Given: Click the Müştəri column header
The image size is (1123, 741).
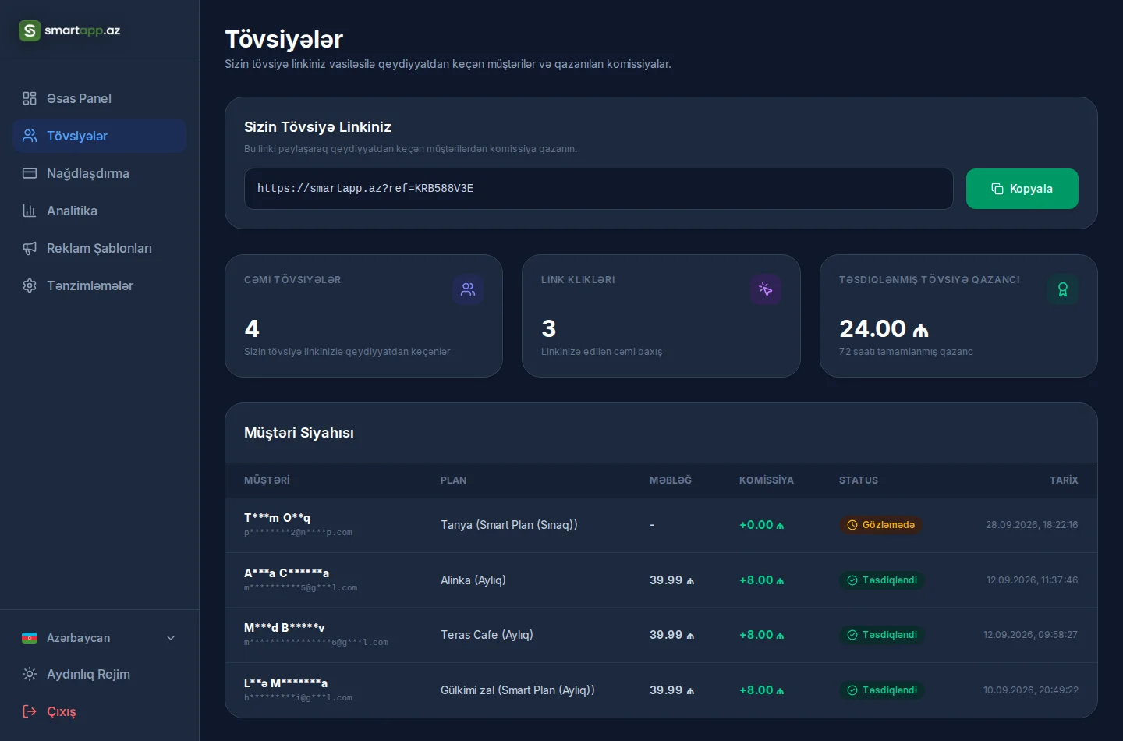Looking at the screenshot, I should 267,480.
